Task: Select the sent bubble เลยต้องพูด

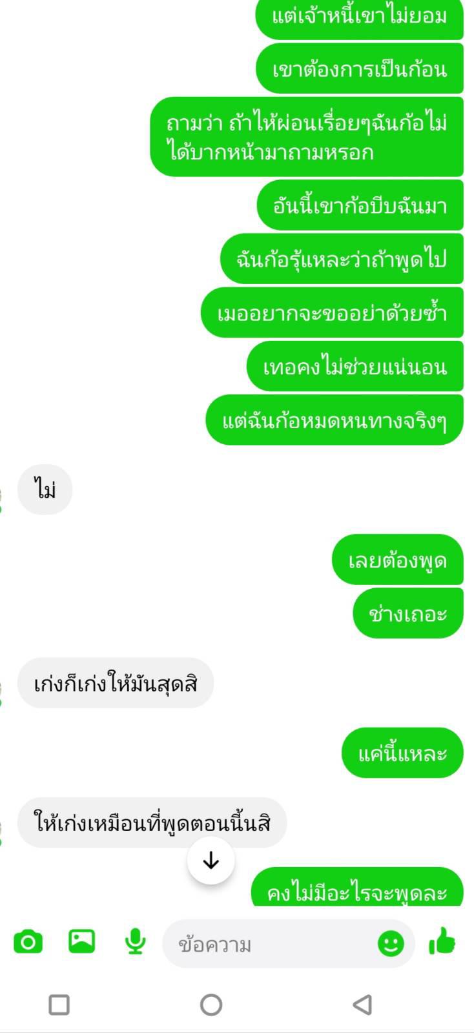Action: [398, 560]
